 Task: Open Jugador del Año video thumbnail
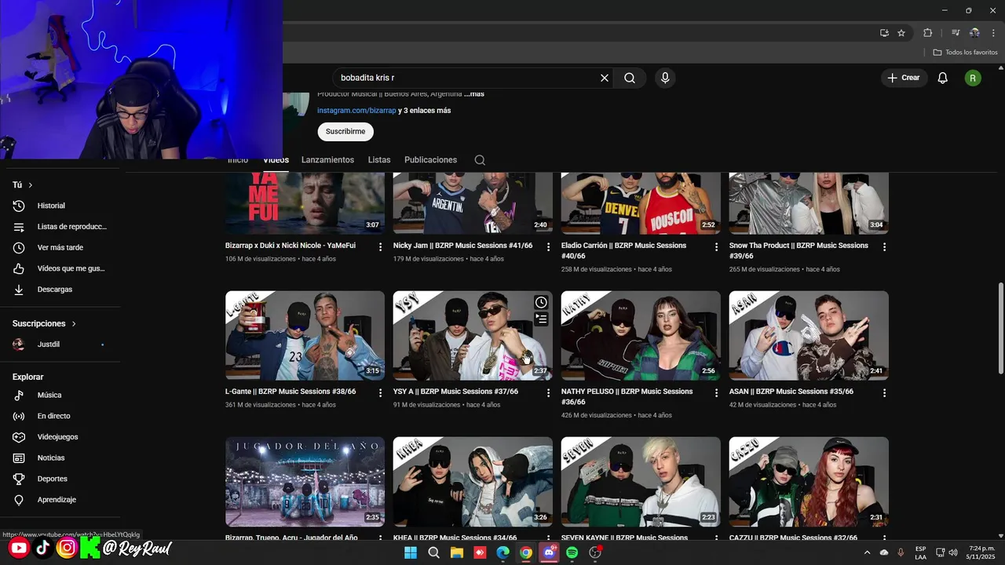[x=305, y=482]
